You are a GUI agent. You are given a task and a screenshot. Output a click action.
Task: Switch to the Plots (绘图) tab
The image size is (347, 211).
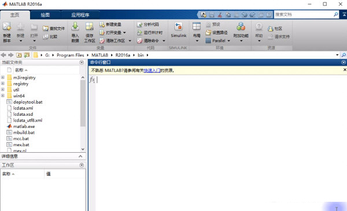(45, 15)
